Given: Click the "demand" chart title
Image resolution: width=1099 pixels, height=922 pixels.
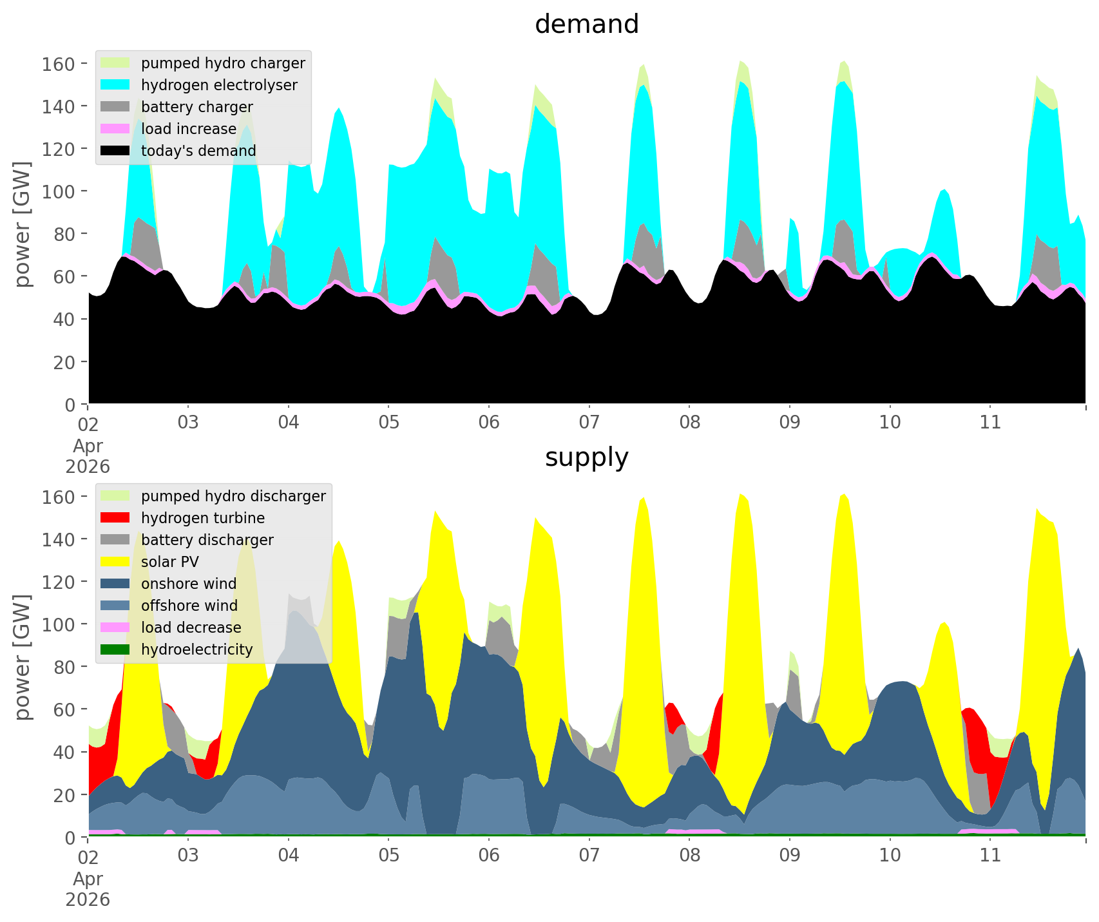Looking at the screenshot, I should [586, 24].
